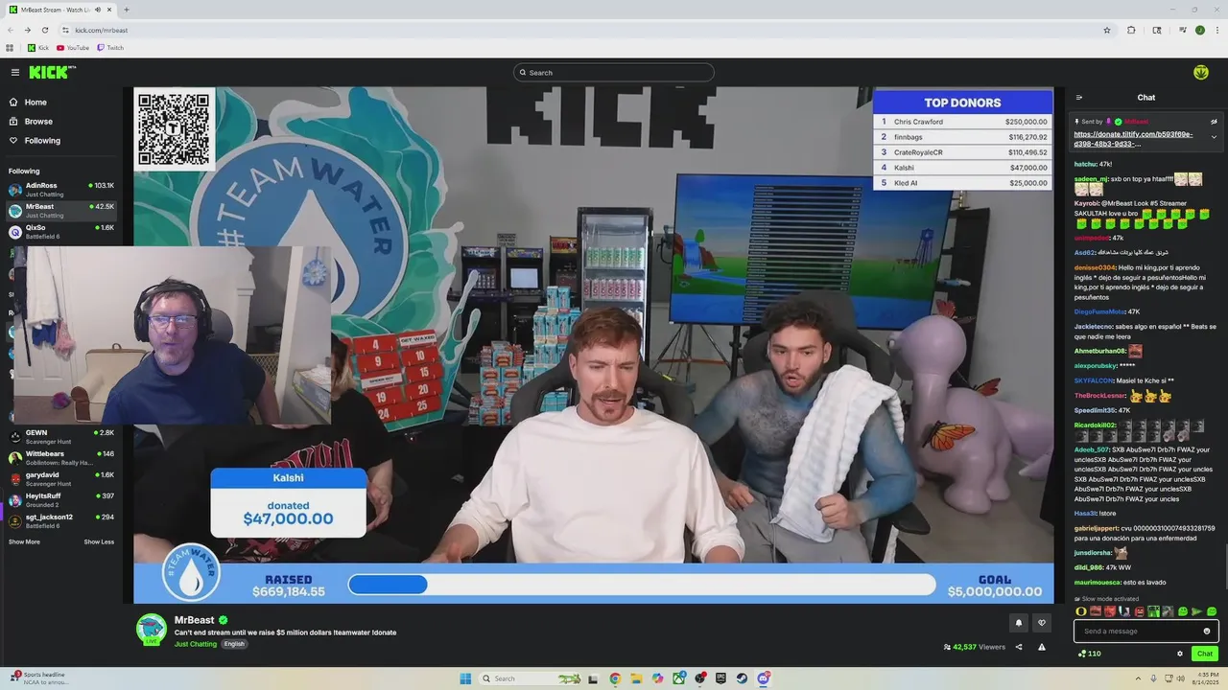Open MrBeast channel in the Following list
The image size is (1228, 690).
tap(61, 211)
